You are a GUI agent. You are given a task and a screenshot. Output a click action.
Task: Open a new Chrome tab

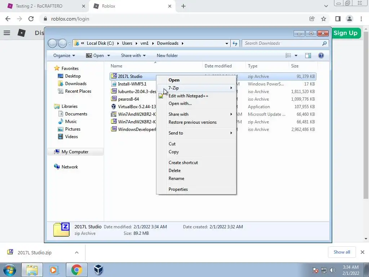(183, 6)
